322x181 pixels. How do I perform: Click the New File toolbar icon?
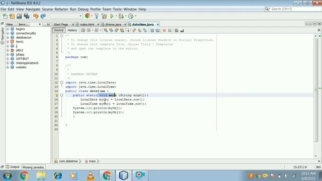[x=5, y=16]
